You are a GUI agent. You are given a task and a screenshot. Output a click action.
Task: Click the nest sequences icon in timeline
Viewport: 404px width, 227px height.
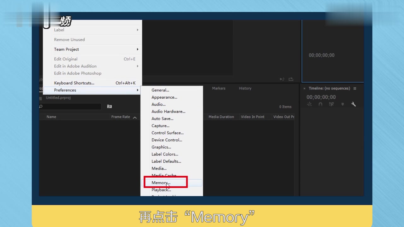[x=309, y=104]
